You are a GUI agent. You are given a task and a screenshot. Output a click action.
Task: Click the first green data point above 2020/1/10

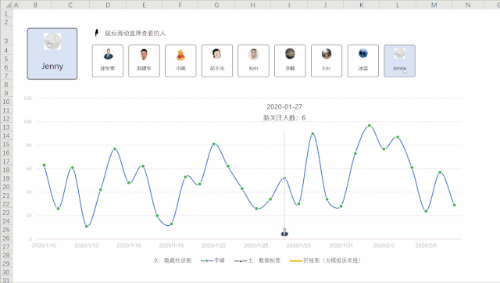[44, 165]
